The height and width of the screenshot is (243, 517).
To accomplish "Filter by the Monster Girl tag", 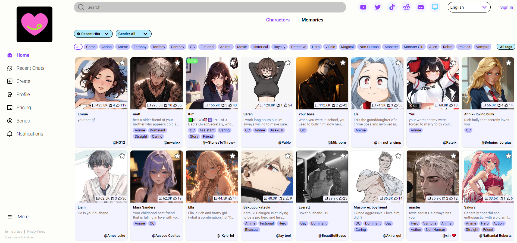I will pyautogui.click(x=413, y=47).
